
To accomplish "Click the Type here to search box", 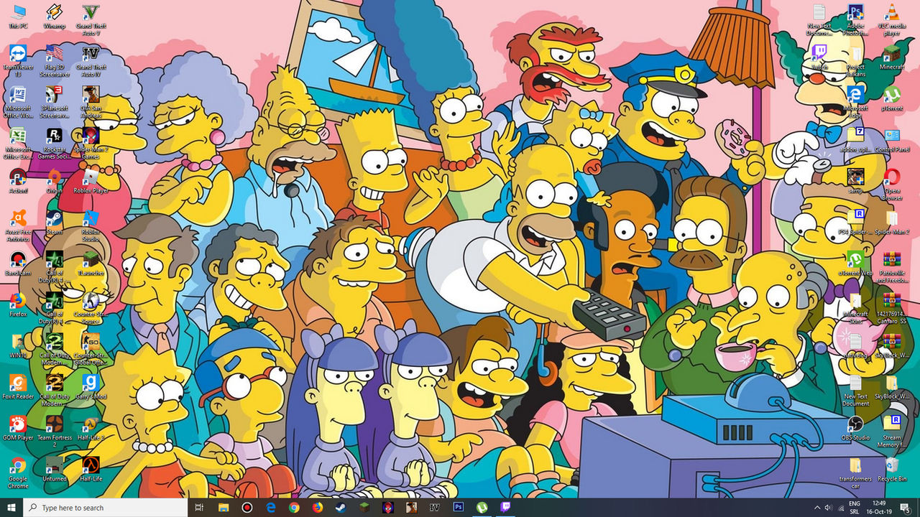I will coord(106,507).
